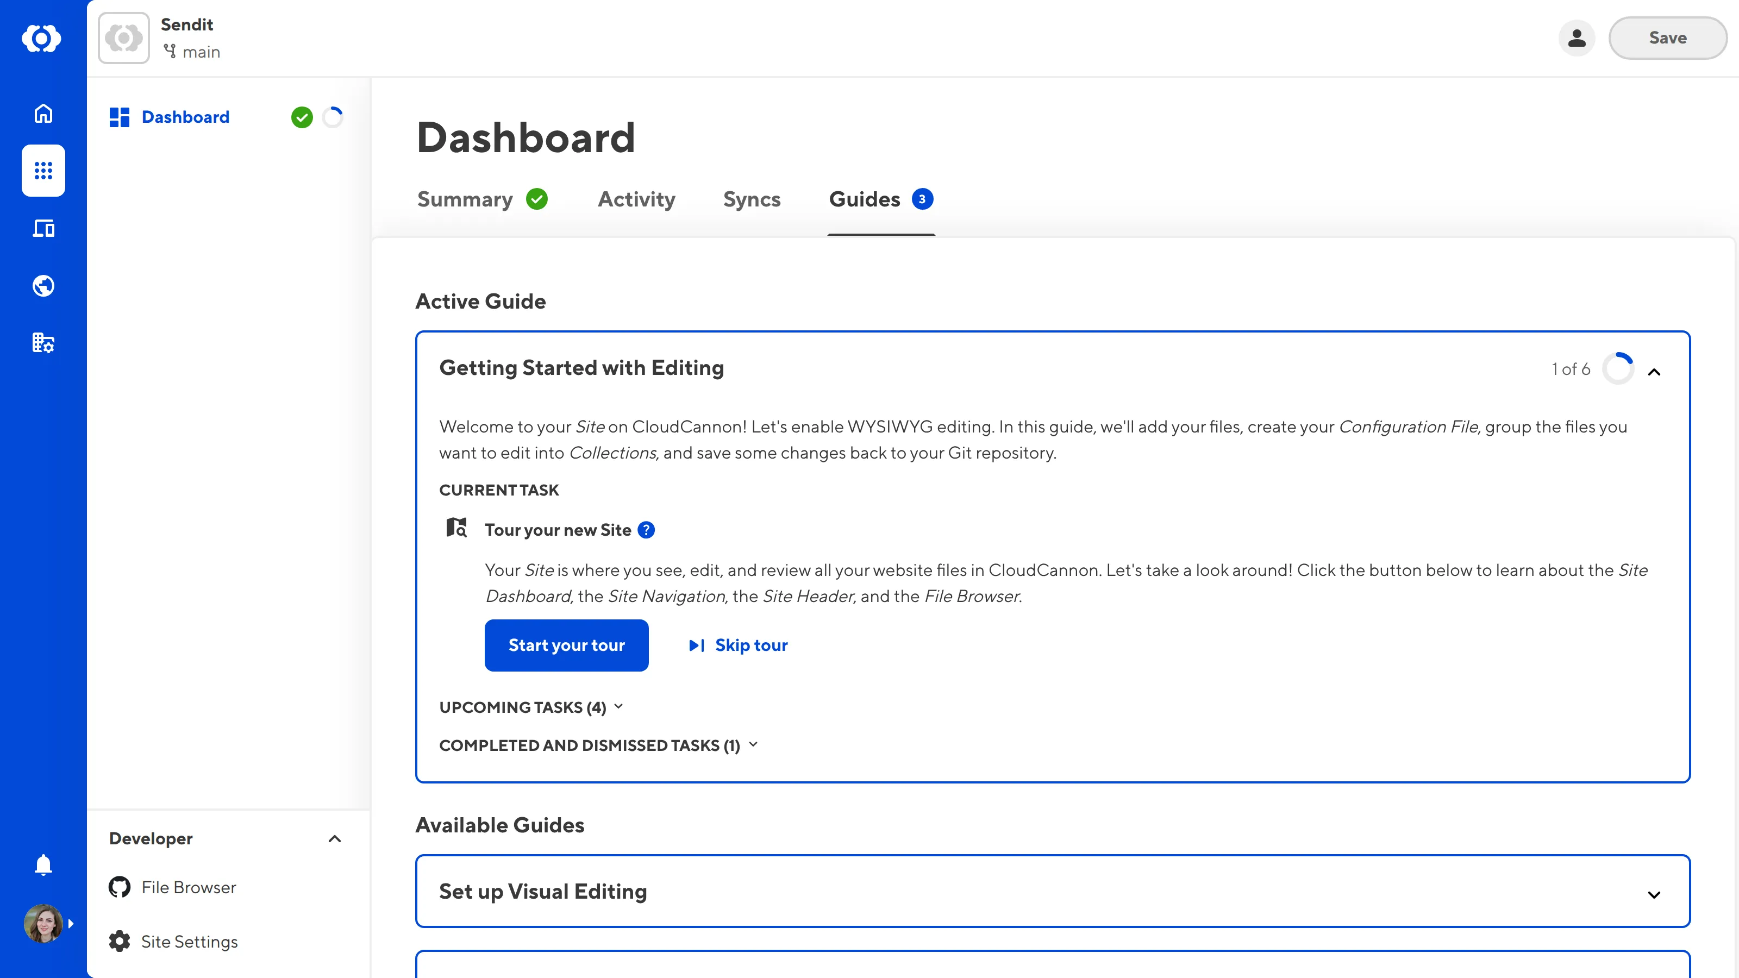This screenshot has height=978, width=1739.
Task: Open the apps grid icon in the sidebar
Action: tap(42, 171)
